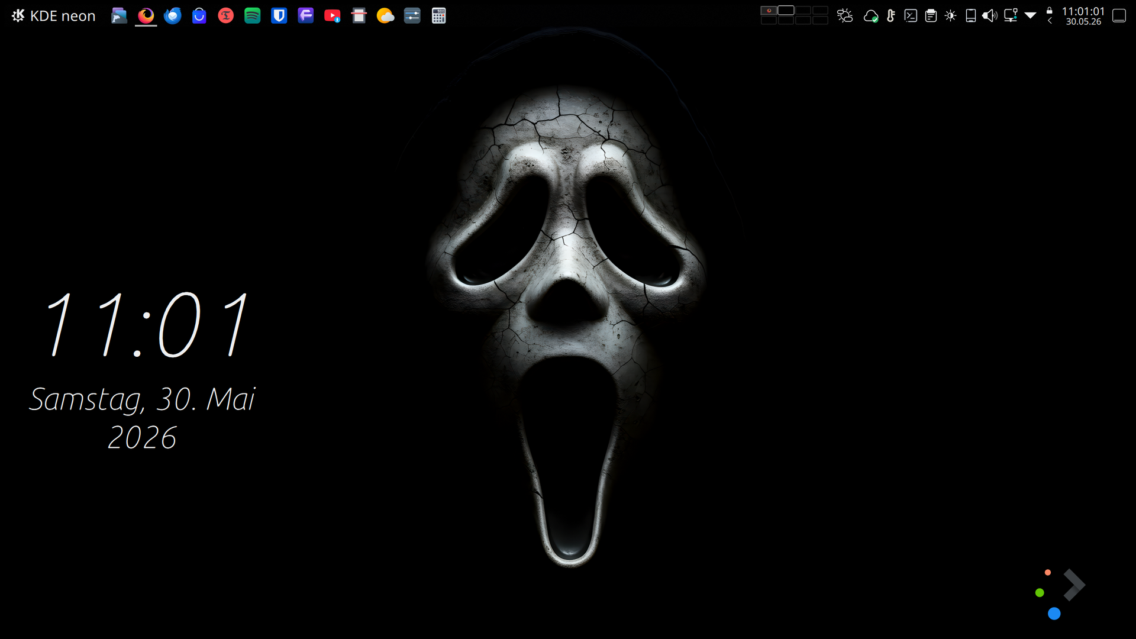Screen dimensions: 1136x639
Task: Open the cloud sync status icon with green check
Action: [871, 16]
